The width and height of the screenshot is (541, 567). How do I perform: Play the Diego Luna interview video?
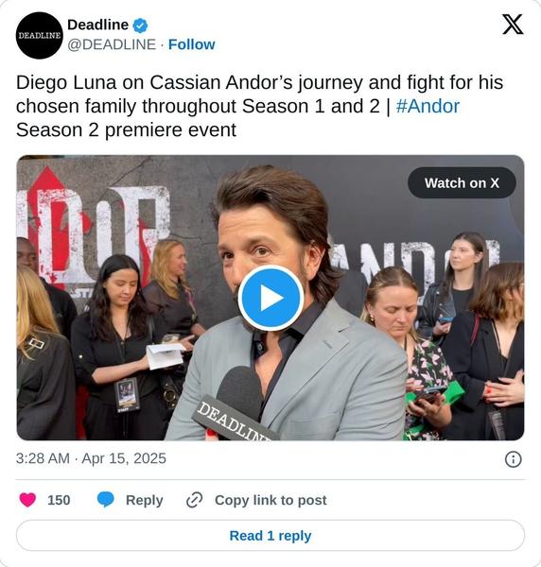[270, 299]
